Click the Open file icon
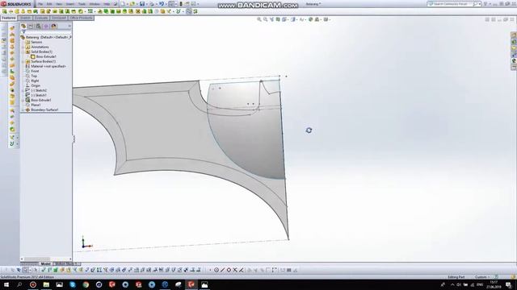This screenshot has width=517, height=290. tap(132, 4)
